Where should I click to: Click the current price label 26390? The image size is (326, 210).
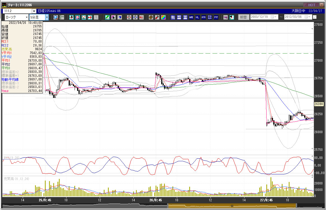(319, 104)
